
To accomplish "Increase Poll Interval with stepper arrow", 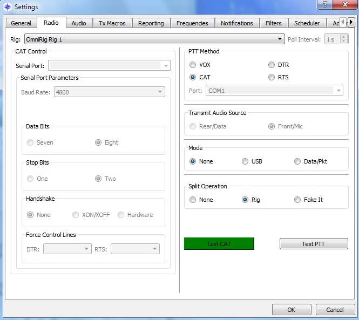I will [343, 37].
